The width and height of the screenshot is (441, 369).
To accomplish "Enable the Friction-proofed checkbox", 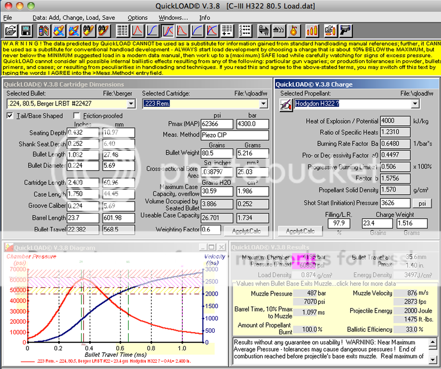I will tap(77, 116).
